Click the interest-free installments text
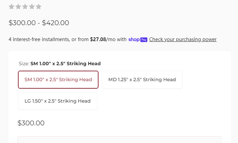Screen dimensions: 238x143 coord(39,39)
